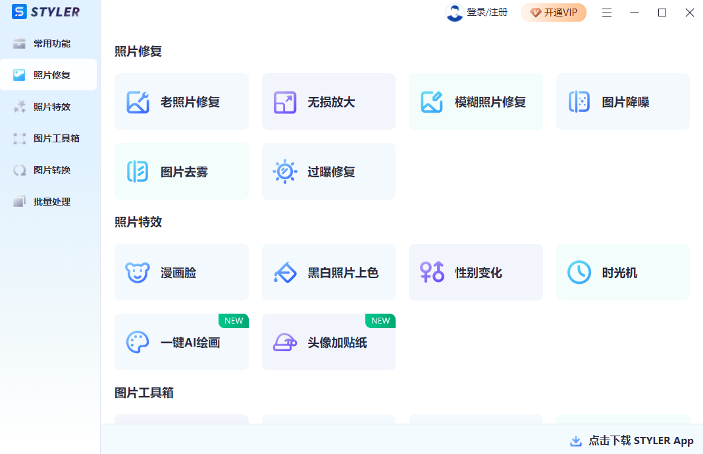Select the 无损放大 lossless enlarge feature
Image resolution: width=703 pixels, height=454 pixels.
coord(328,101)
